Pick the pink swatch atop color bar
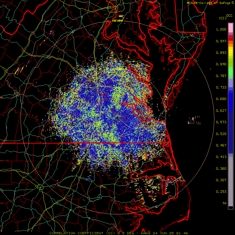The height and width of the screenshot is (235, 235). click(231, 28)
